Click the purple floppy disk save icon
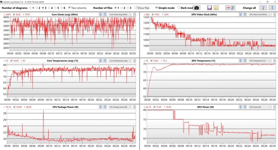This screenshot has width=278, height=150. [209, 8]
